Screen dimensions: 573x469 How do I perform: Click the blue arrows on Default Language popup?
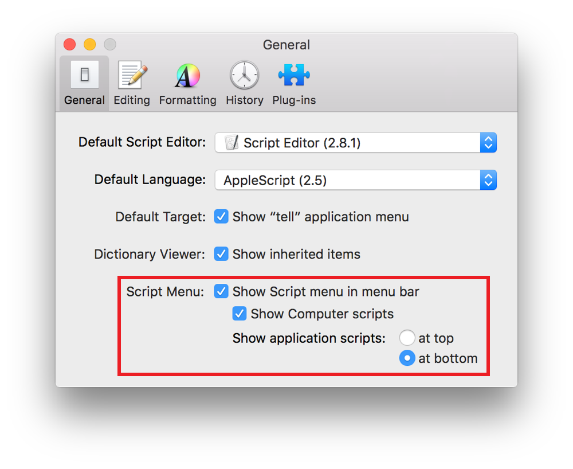(488, 180)
